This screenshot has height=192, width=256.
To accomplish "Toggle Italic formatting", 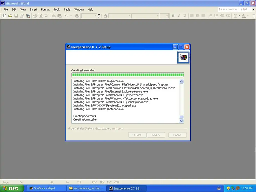I will pos(179,16).
